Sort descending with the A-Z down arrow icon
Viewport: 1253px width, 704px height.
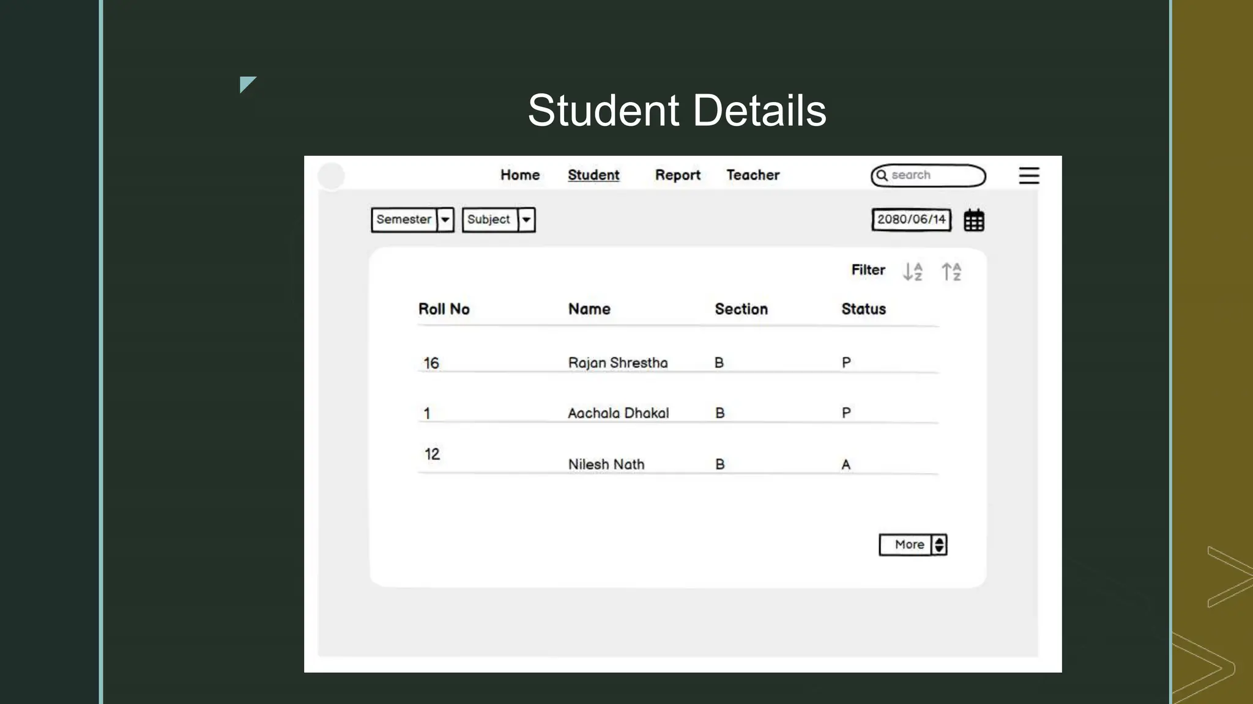point(912,271)
